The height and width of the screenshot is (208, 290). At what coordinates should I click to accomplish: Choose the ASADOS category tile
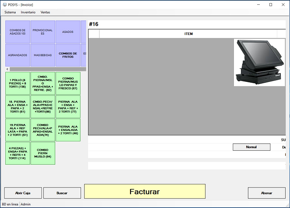68,32
